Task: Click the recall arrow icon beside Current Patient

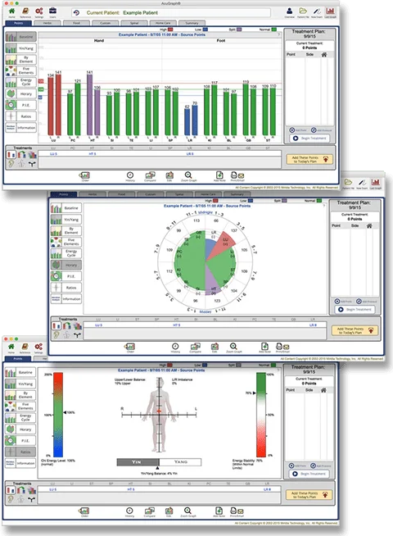Action: click(x=76, y=12)
